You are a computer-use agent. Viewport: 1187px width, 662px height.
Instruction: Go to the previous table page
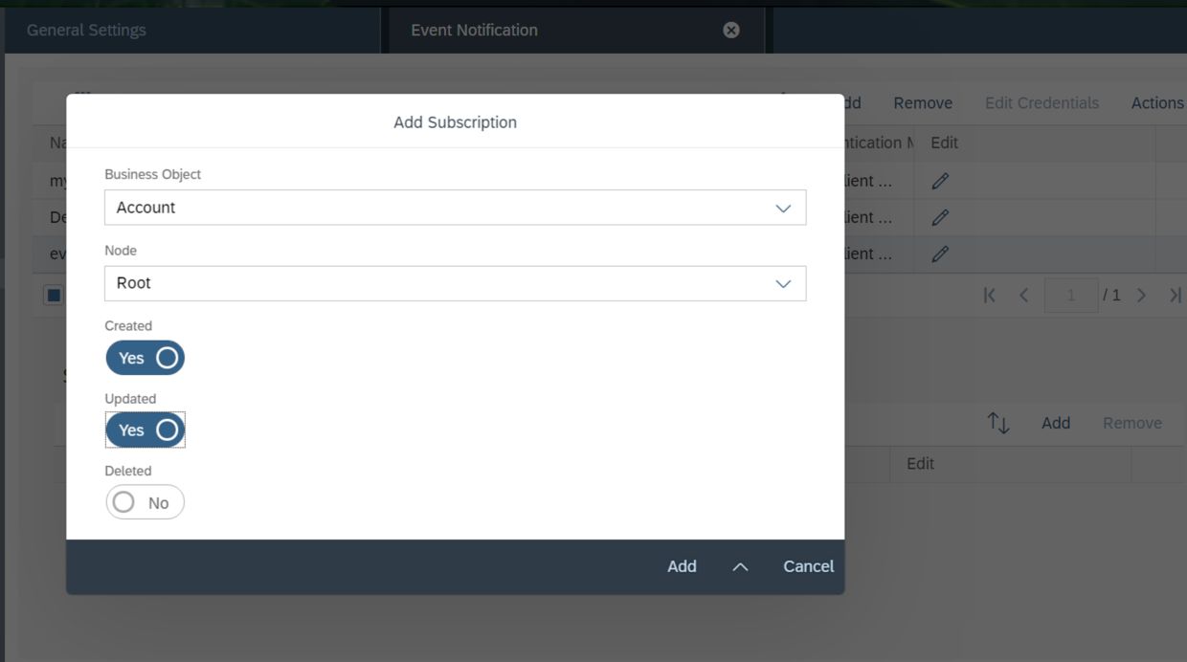1023,295
